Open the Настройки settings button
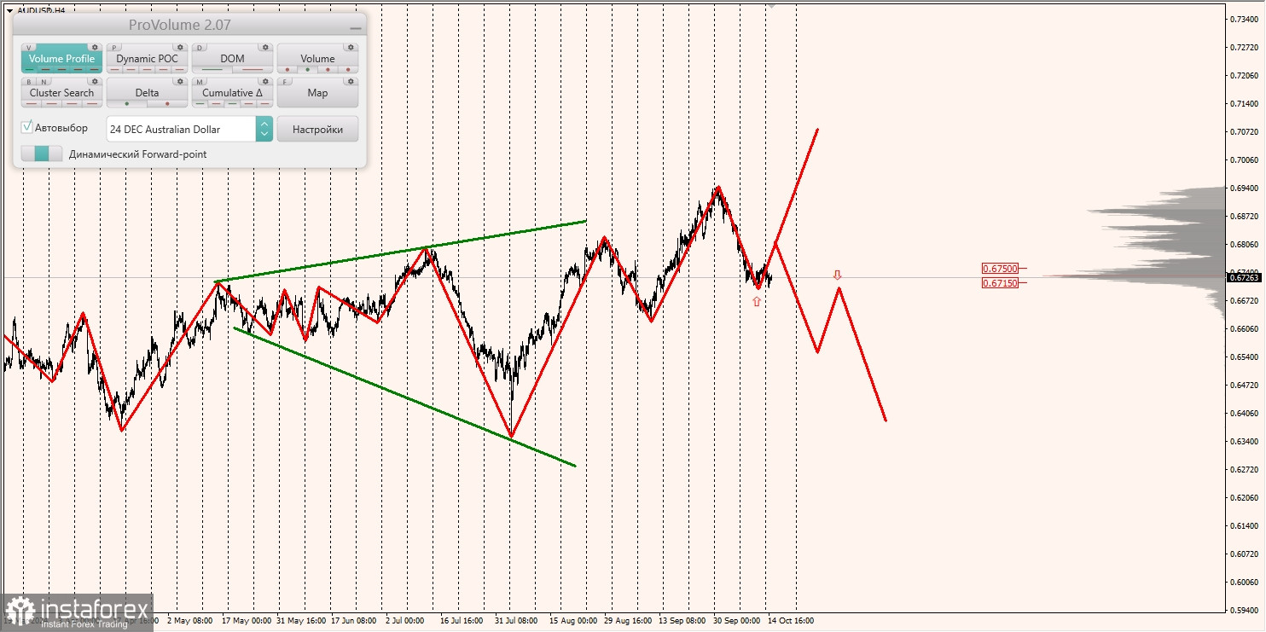This screenshot has width=1266, height=632. click(x=317, y=129)
